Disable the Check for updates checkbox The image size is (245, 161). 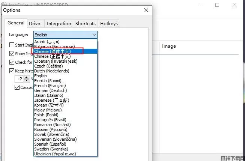[12, 62]
